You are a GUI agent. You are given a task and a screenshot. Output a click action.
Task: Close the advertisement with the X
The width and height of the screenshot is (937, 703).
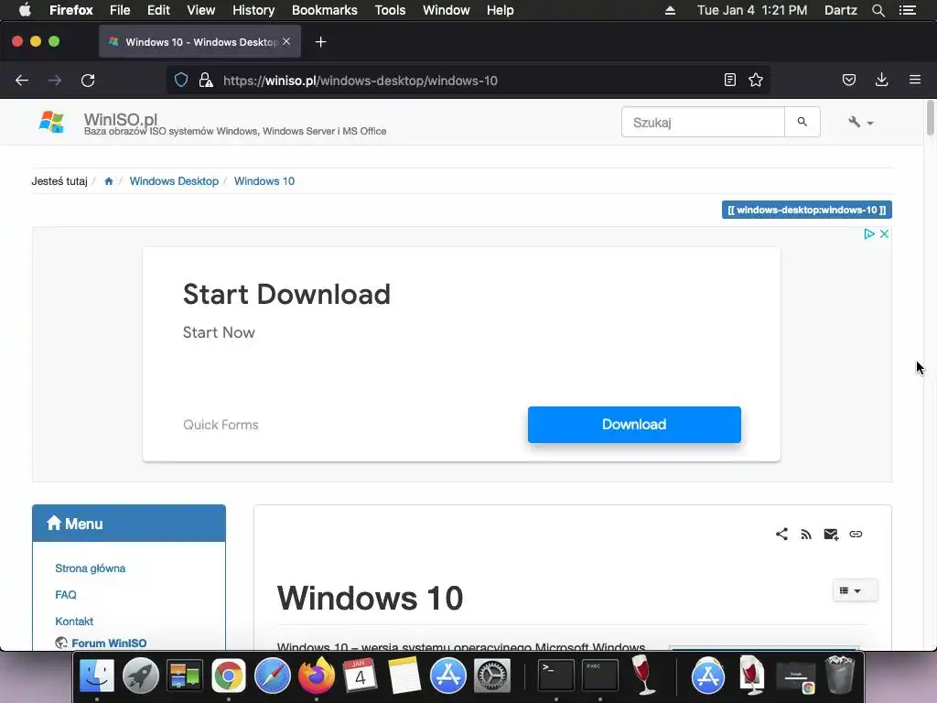coord(885,233)
